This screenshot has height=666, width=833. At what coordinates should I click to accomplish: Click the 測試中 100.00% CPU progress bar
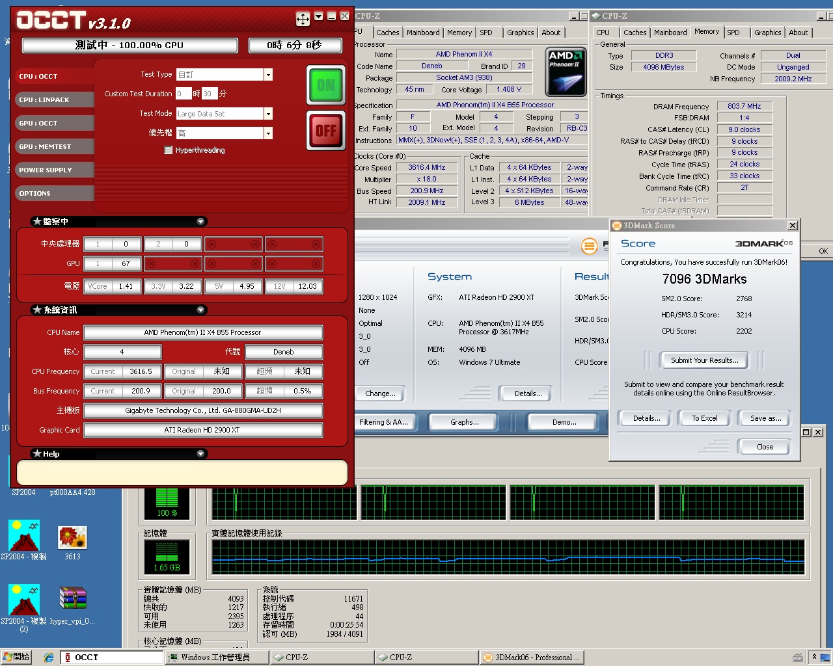(130, 46)
